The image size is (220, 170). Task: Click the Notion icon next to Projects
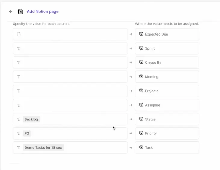pos(141,91)
